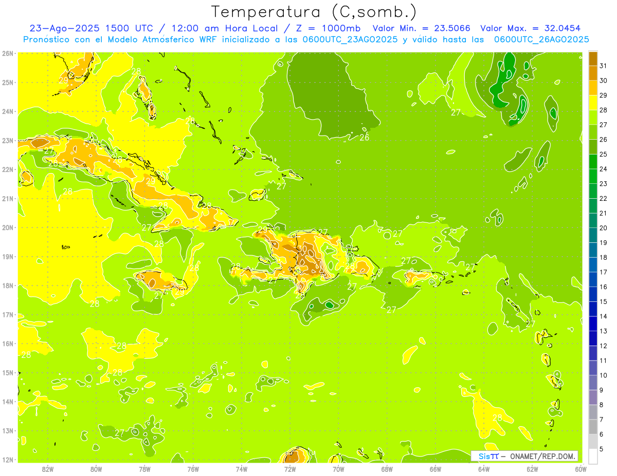Click the "20" label on the color scale

[604, 228]
